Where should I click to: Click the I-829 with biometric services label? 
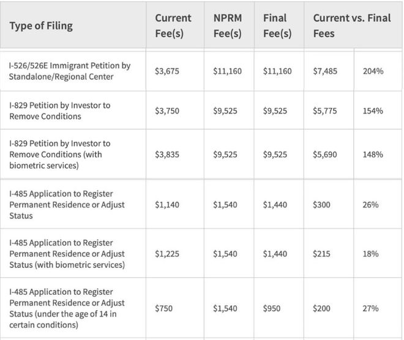click(60, 154)
